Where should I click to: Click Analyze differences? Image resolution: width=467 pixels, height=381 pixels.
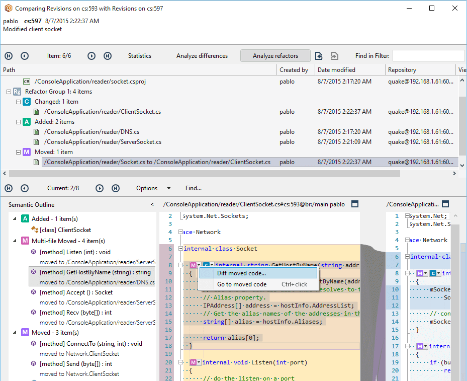coord(202,56)
